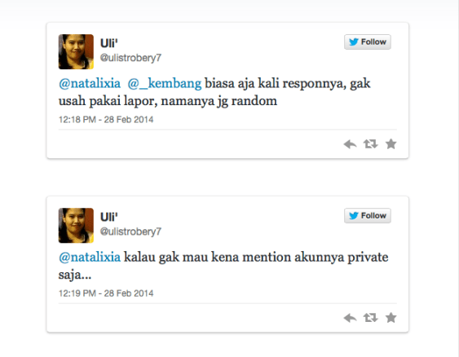Open the 12:18 PM - 28 Feb 2014 timestamp
The width and height of the screenshot is (459, 357).
tap(106, 119)
